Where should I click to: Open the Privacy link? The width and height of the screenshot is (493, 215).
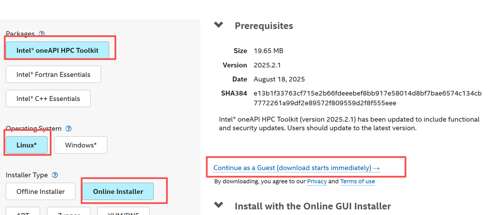(x=317, y=181)
